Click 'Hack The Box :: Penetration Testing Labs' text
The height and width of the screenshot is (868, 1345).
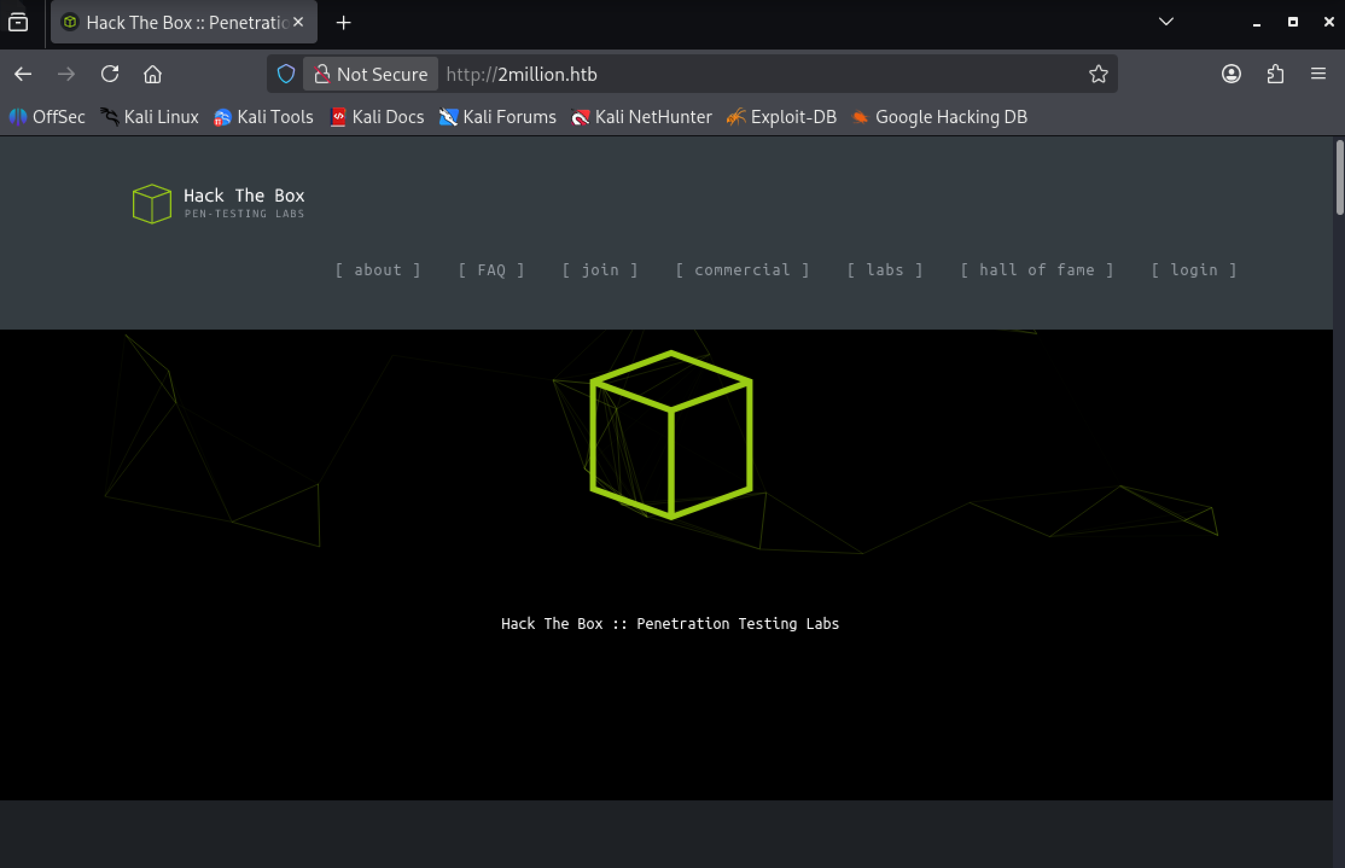tap(670, 624)
